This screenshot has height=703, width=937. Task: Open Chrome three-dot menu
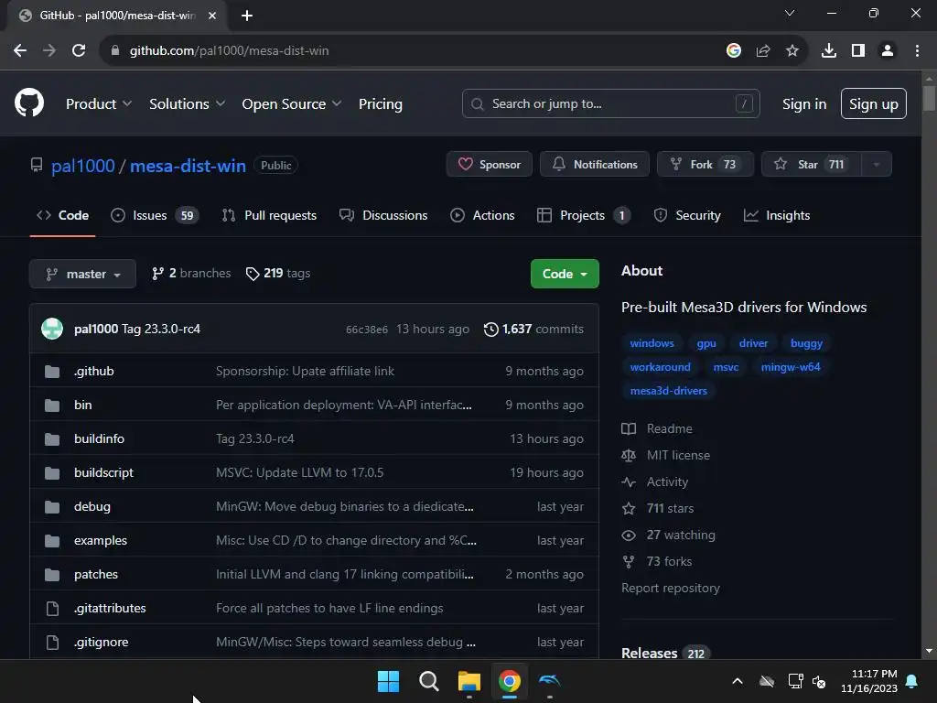pyautogui.click(x=917, y=51)
